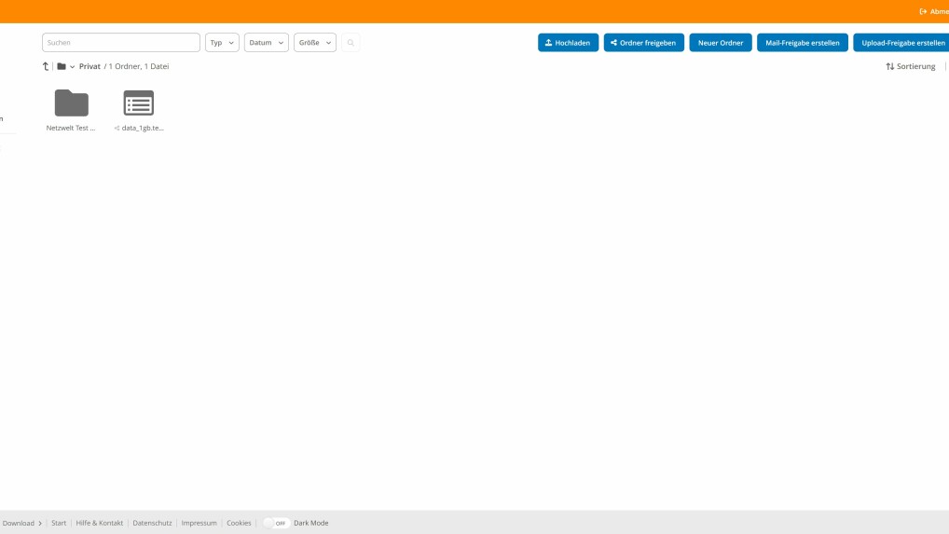Click the magnifier search icon button
949x534 pixels.
point(351,43)
